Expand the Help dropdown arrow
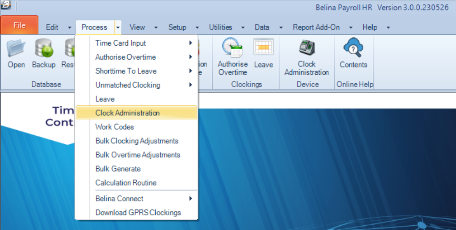The height and width of the screenshot is (230, 456). click(388, 27)
